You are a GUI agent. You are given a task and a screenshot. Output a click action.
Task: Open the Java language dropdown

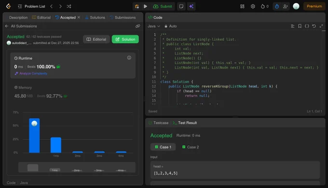(154, 26)
